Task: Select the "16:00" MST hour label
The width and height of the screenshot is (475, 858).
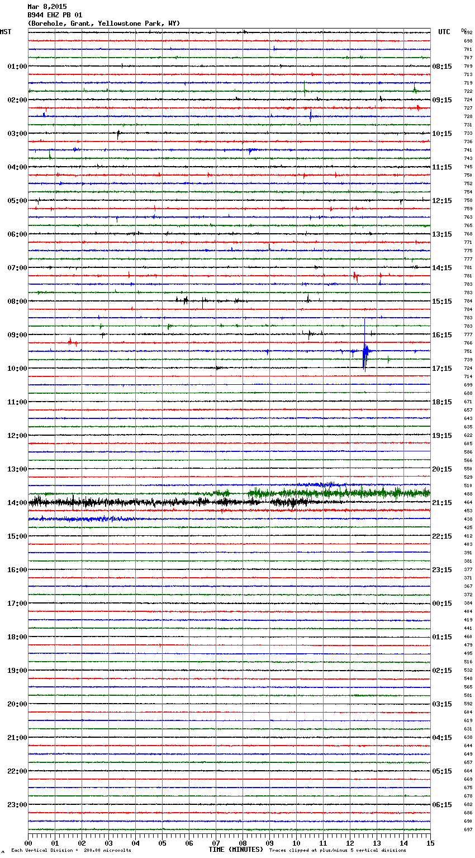Action: tap(17, 570)
